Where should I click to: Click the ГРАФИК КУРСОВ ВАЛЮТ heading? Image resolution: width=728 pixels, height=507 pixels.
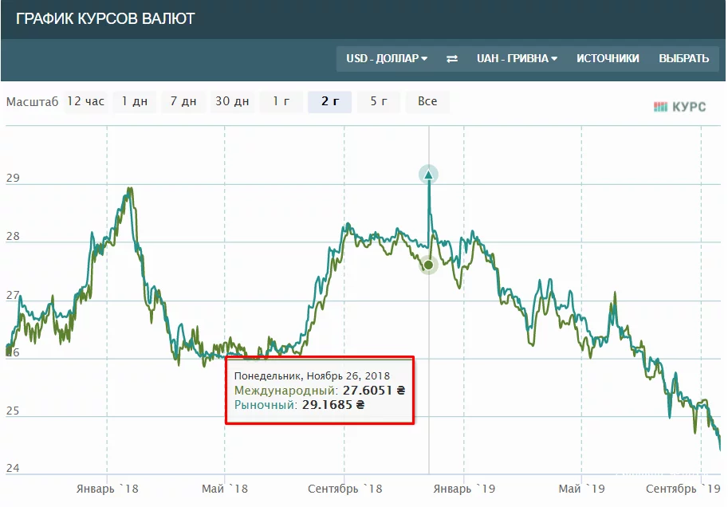[x=105, y=18]
